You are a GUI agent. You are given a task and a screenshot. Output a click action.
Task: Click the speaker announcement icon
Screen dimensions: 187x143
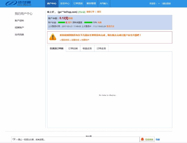point(14,139)
